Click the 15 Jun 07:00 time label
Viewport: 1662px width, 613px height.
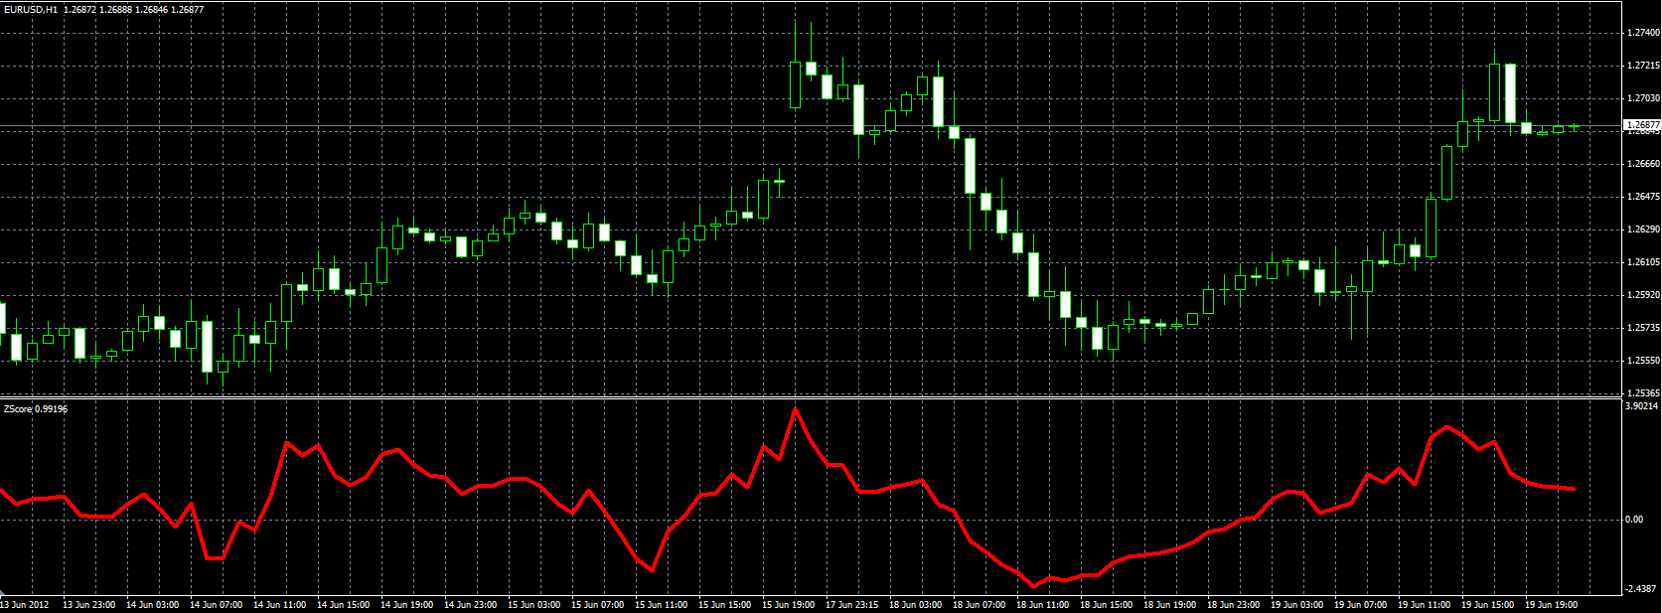tap(597, 605)
